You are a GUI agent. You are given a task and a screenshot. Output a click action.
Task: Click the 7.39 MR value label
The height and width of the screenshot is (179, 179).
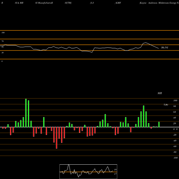166,105
